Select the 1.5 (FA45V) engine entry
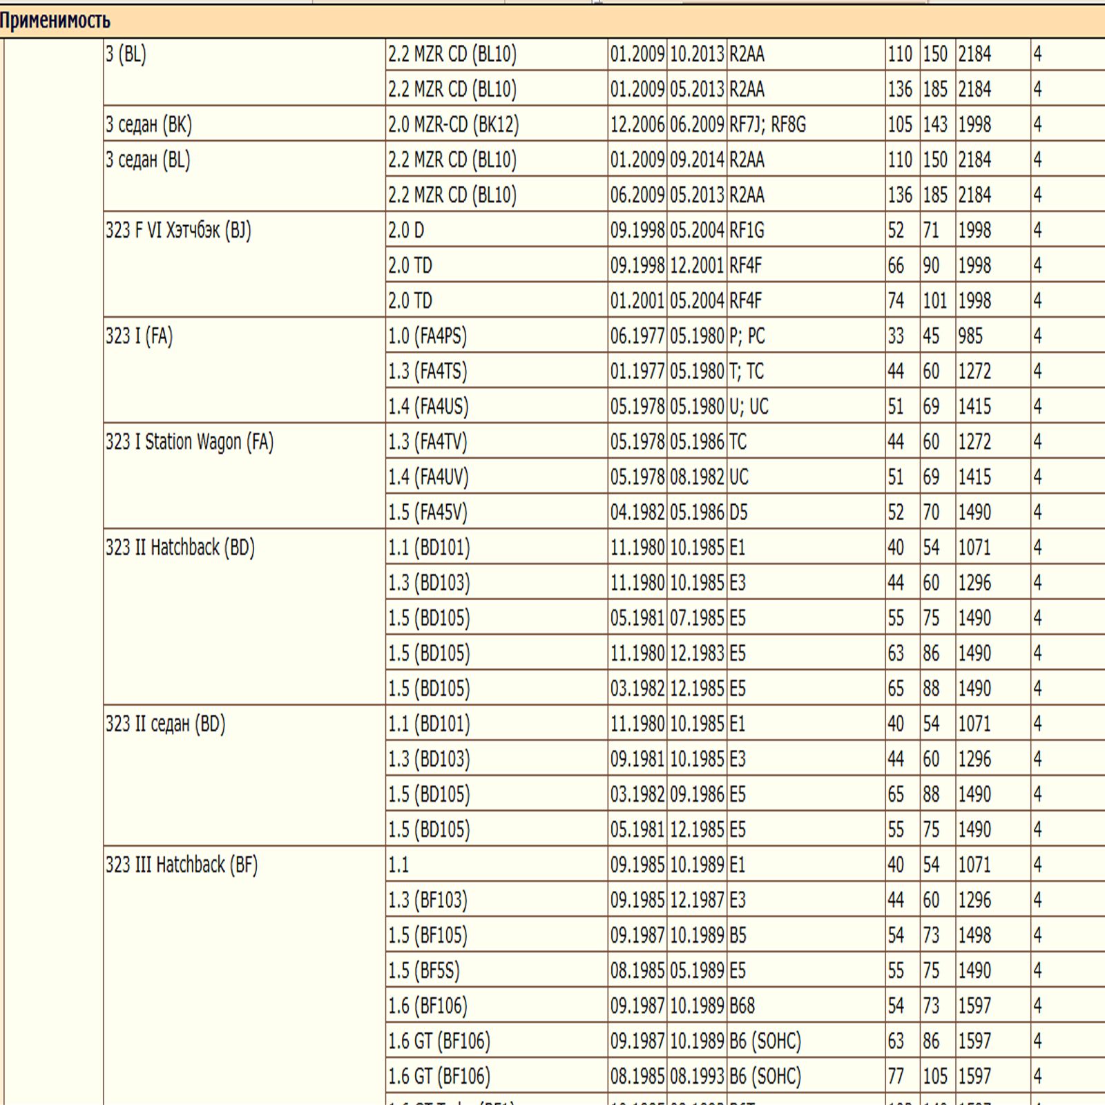This screenshot has height=1105, width=1105. click(x=427, y=512)
